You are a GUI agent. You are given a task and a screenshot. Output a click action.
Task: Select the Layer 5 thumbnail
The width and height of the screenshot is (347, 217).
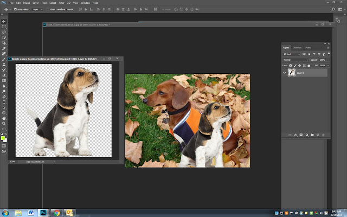point(292,72)
